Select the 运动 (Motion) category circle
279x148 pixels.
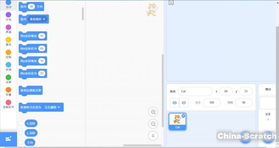click(8, 2)
